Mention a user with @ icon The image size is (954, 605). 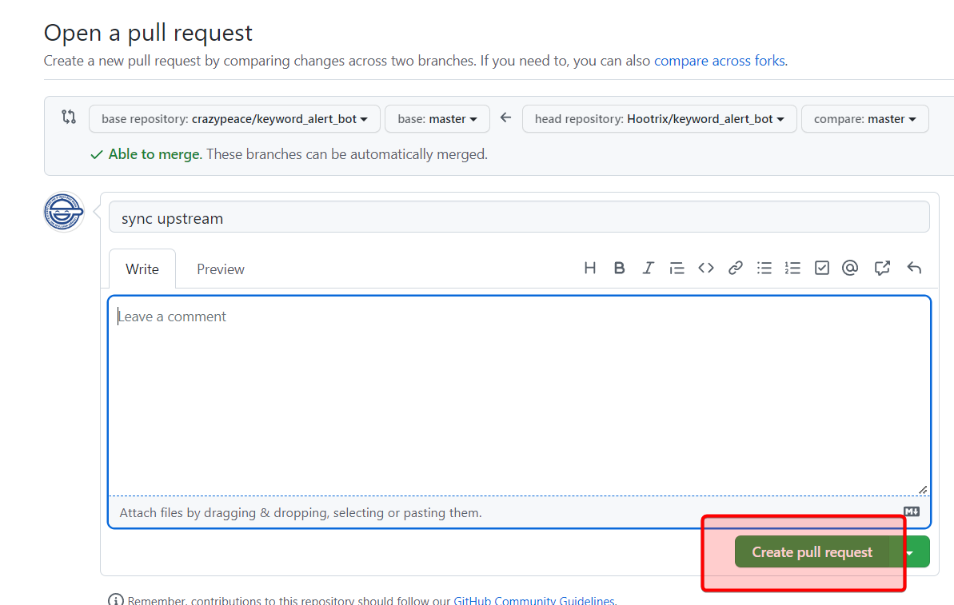point(850,269)
